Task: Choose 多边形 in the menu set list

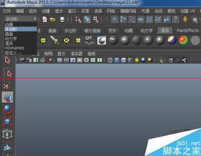Action: tap(21, 29)
